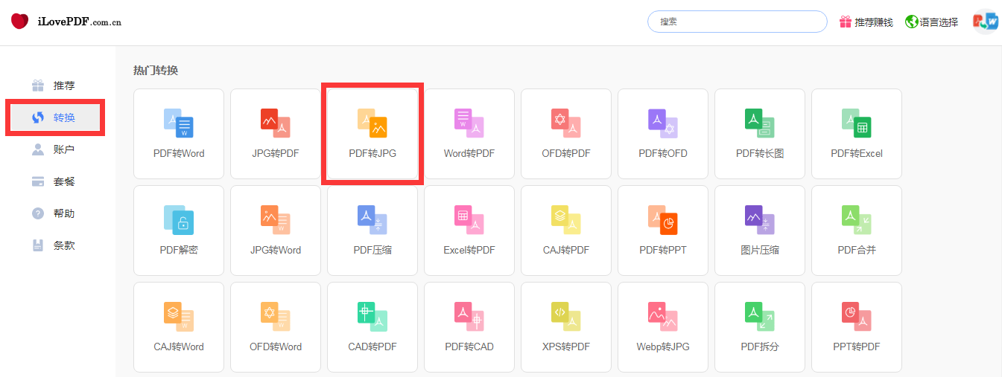
Task: Open the PDF转Word conversion tool
Action: click(179, 134)
